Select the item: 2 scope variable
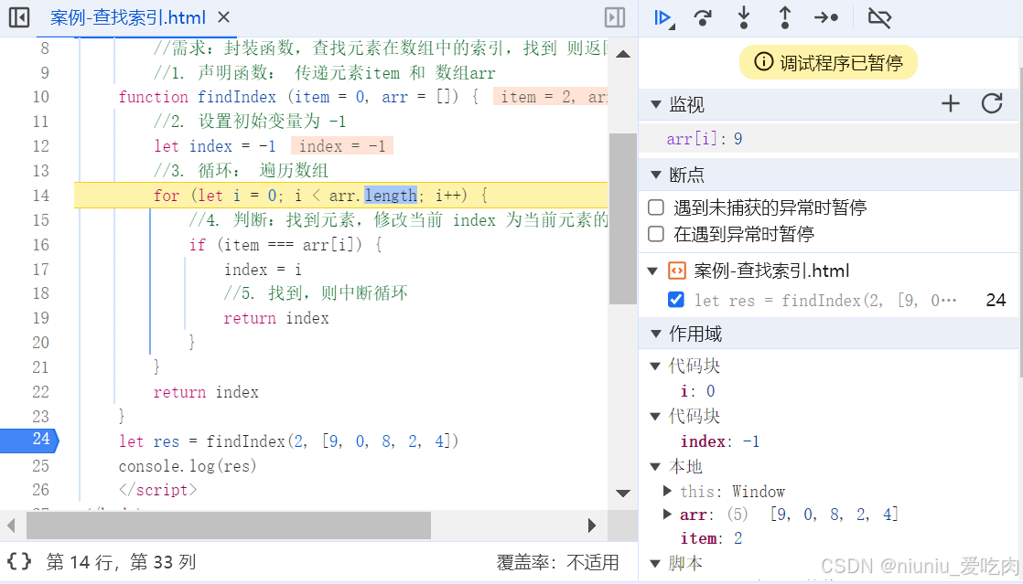This screenshot has width=1023, height=584. tap(711, 538)
